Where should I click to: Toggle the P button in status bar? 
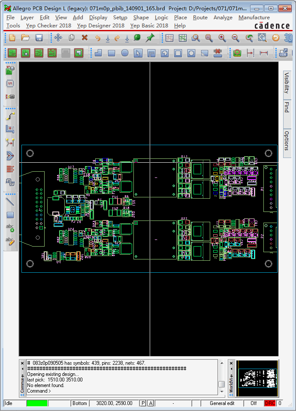[143, 403]
